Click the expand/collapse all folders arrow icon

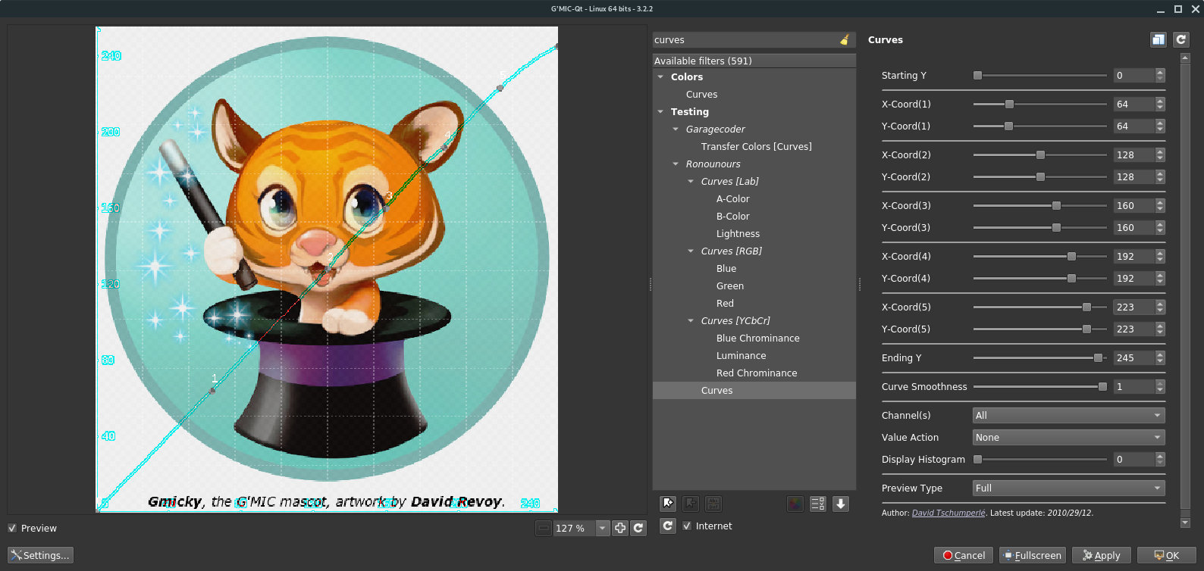coord(840,504)
